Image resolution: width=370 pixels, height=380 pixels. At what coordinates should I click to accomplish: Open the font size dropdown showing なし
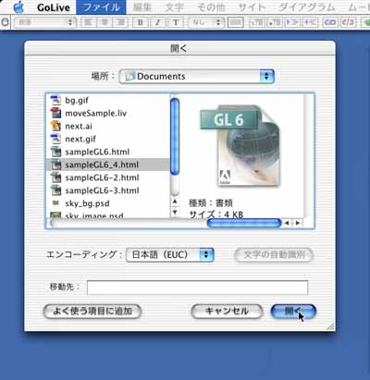pos(205,22)
